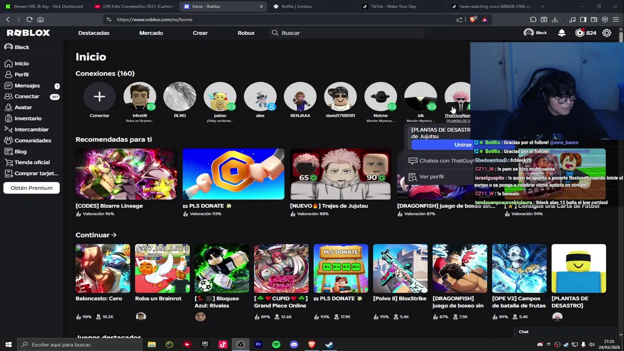Click the browser back arrow
Viewport: 624px width, 351px height.
tap(8, 19)
